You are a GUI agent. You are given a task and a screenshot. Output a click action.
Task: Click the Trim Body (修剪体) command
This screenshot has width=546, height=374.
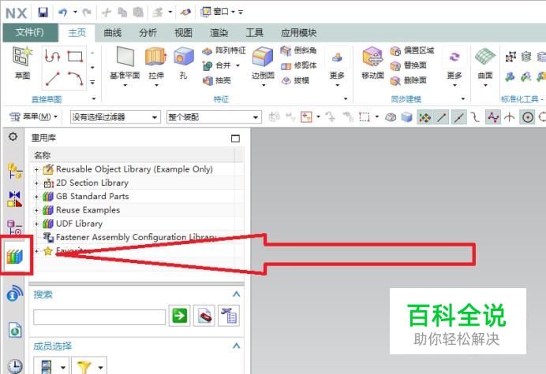(x=299, y=65)
